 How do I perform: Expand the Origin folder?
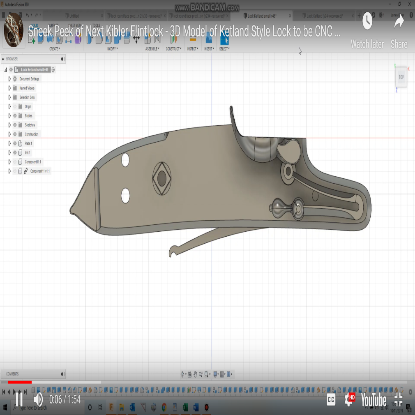pos(9,107)
